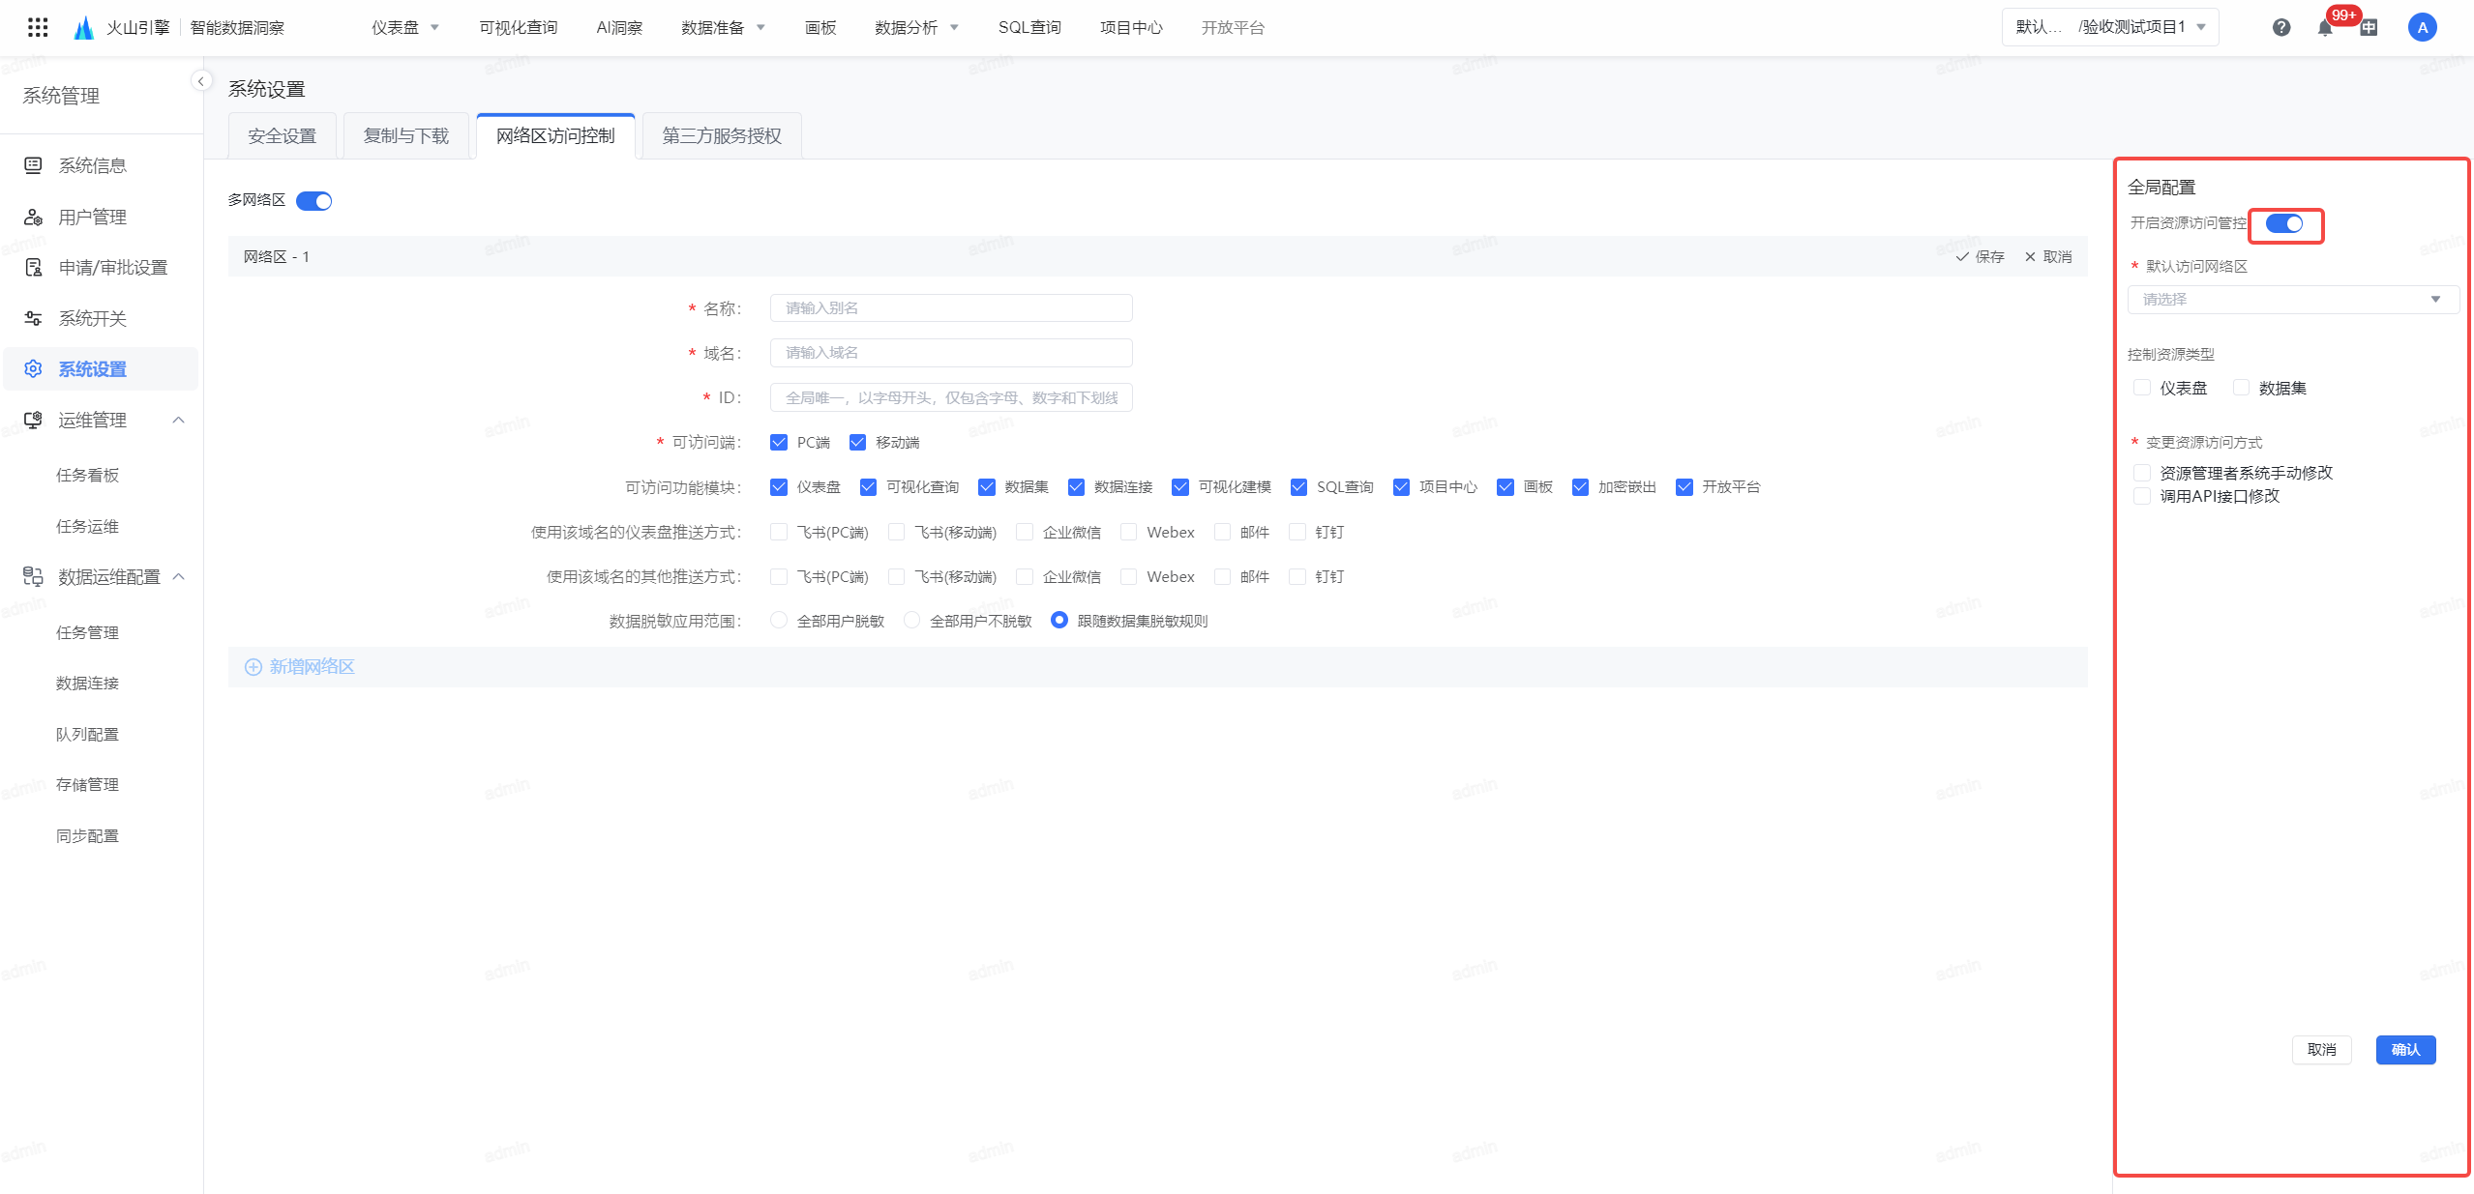
Task: Toggle the 多网络区 switch
Action: [x=313, y=201]
